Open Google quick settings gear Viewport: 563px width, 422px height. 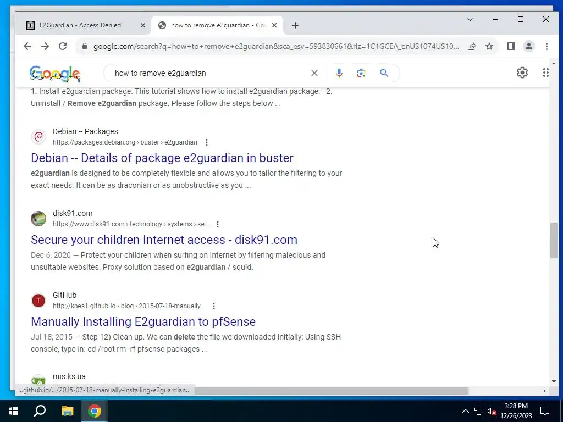(522, 73)
